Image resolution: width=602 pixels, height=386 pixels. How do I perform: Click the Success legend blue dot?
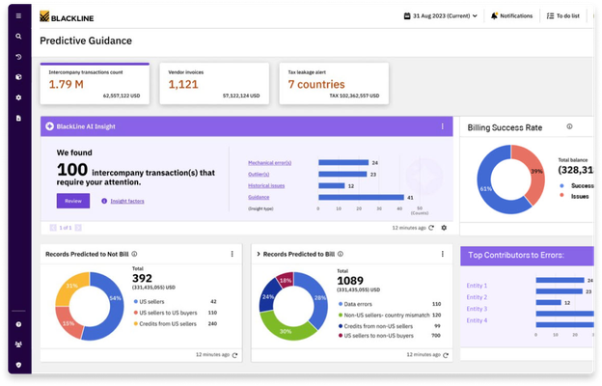(561, 186)
